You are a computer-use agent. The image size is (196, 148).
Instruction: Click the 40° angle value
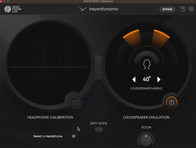pos(147,79)
